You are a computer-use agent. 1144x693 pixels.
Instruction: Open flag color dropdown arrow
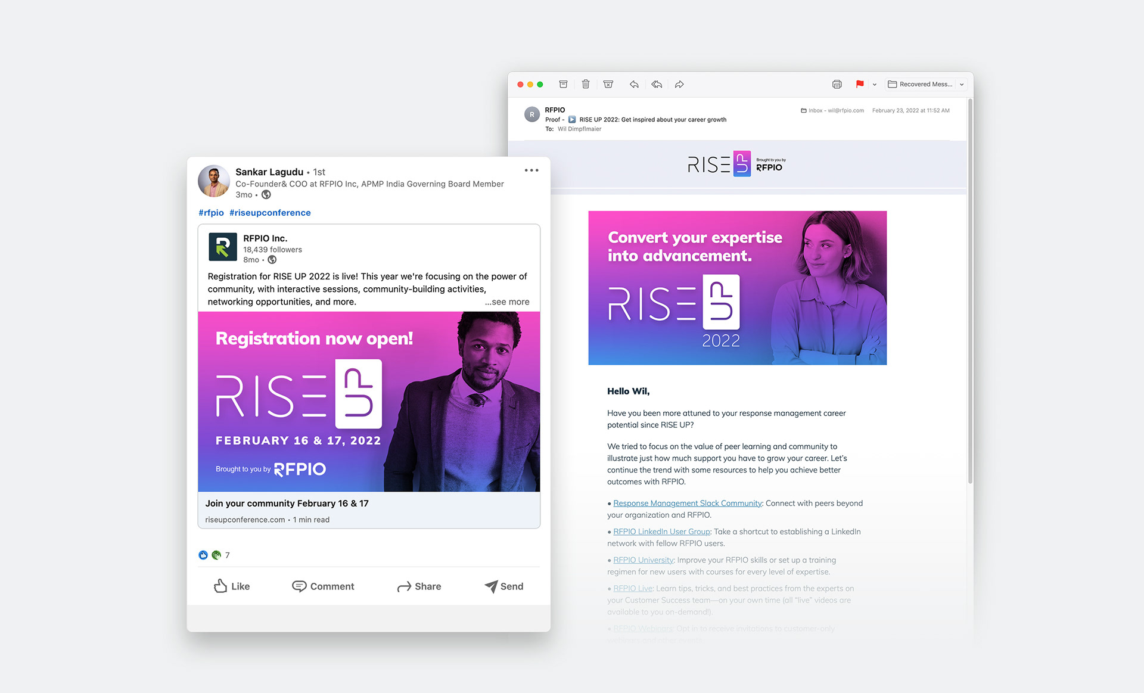875,85
